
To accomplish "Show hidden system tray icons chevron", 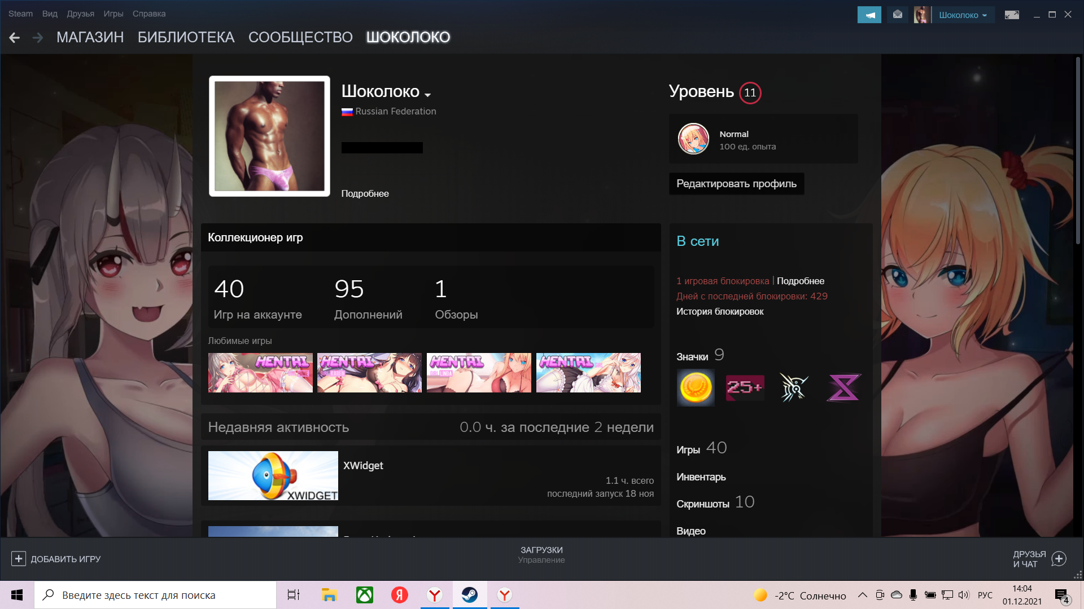I will point(862,595).
